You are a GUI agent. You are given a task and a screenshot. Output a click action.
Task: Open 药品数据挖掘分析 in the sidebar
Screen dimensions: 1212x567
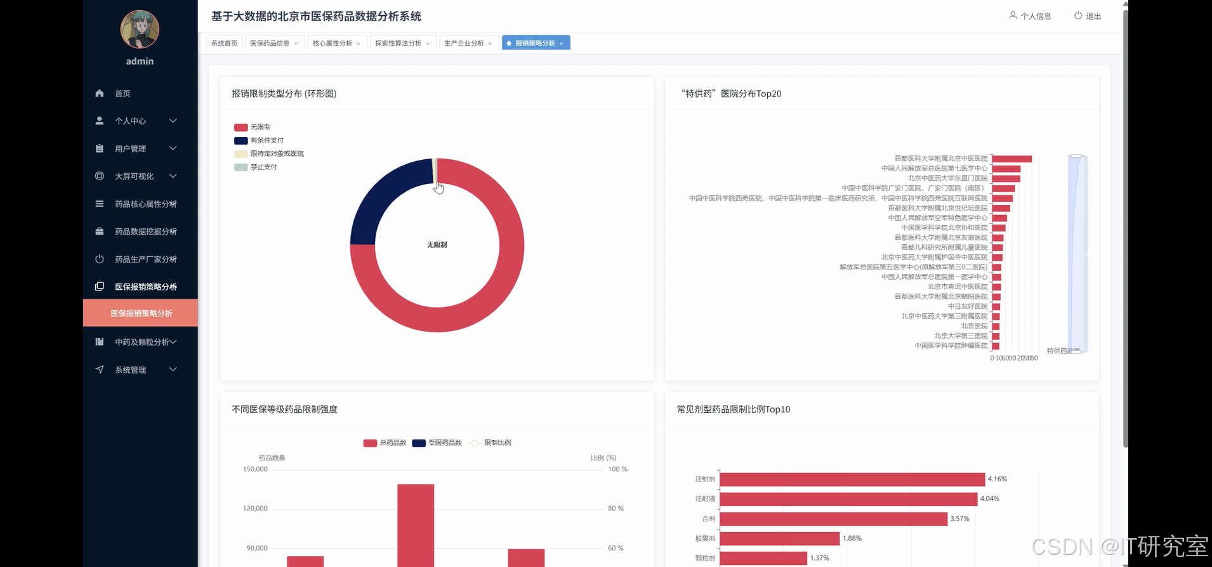pos(140,231)
